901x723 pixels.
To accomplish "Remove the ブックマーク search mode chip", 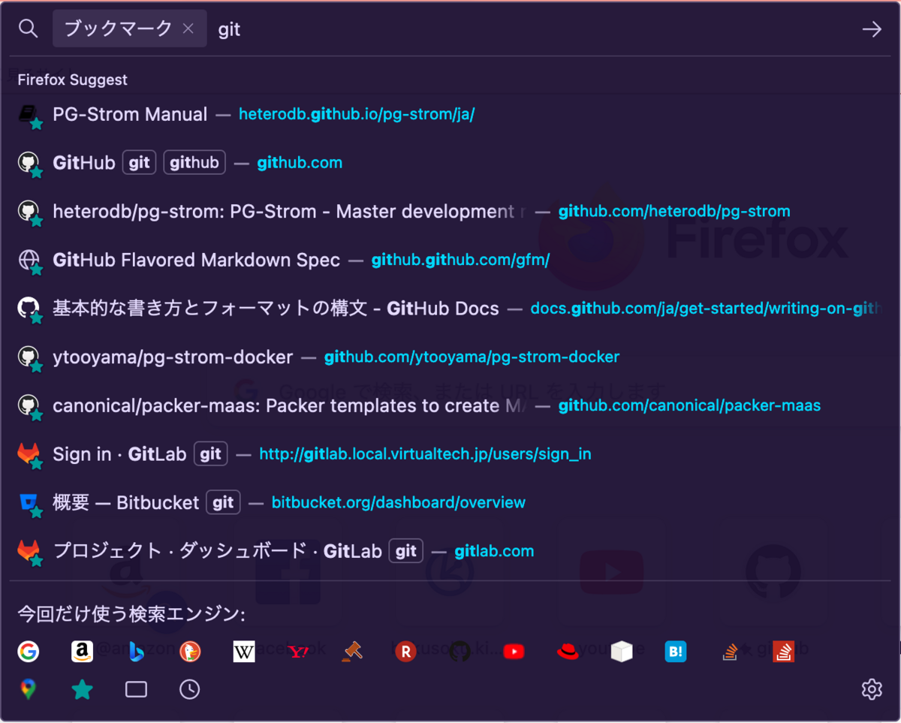I will 188,29.
